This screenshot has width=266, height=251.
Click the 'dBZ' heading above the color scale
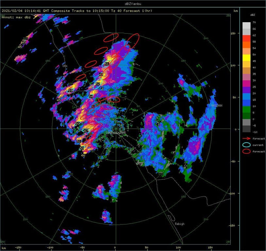click(252, 15)
